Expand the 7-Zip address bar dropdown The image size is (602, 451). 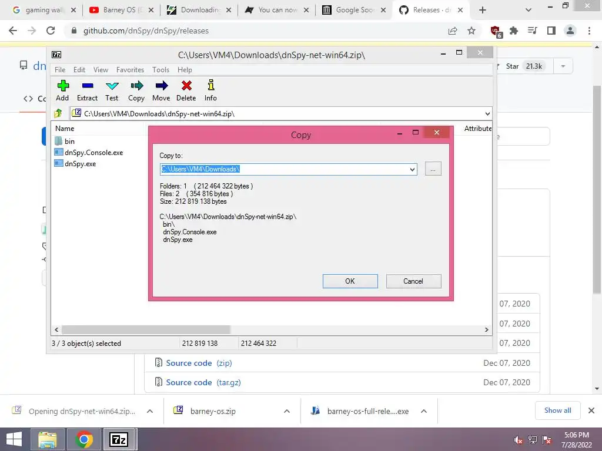tap(487, 114)
